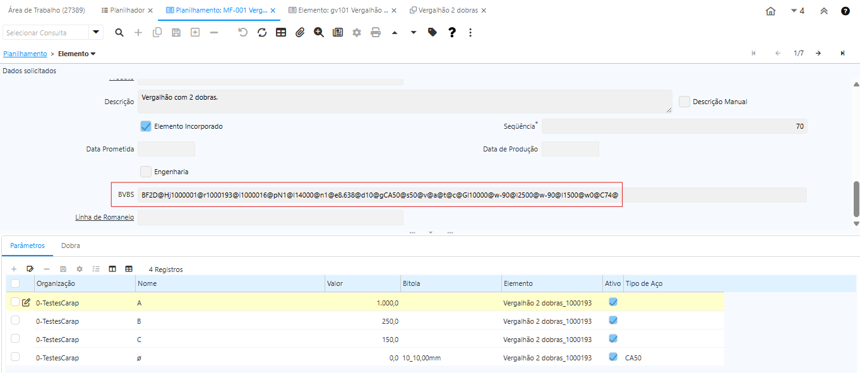Click inside the BVBS text field
Screen dimensions: 860x373
(379, 195)
